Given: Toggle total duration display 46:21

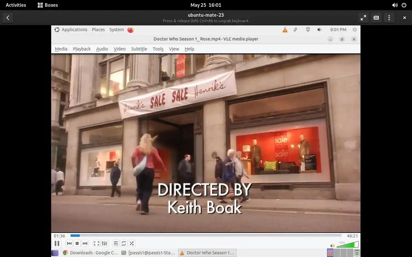Looking at the screenshot, I should tap(352, 236).
